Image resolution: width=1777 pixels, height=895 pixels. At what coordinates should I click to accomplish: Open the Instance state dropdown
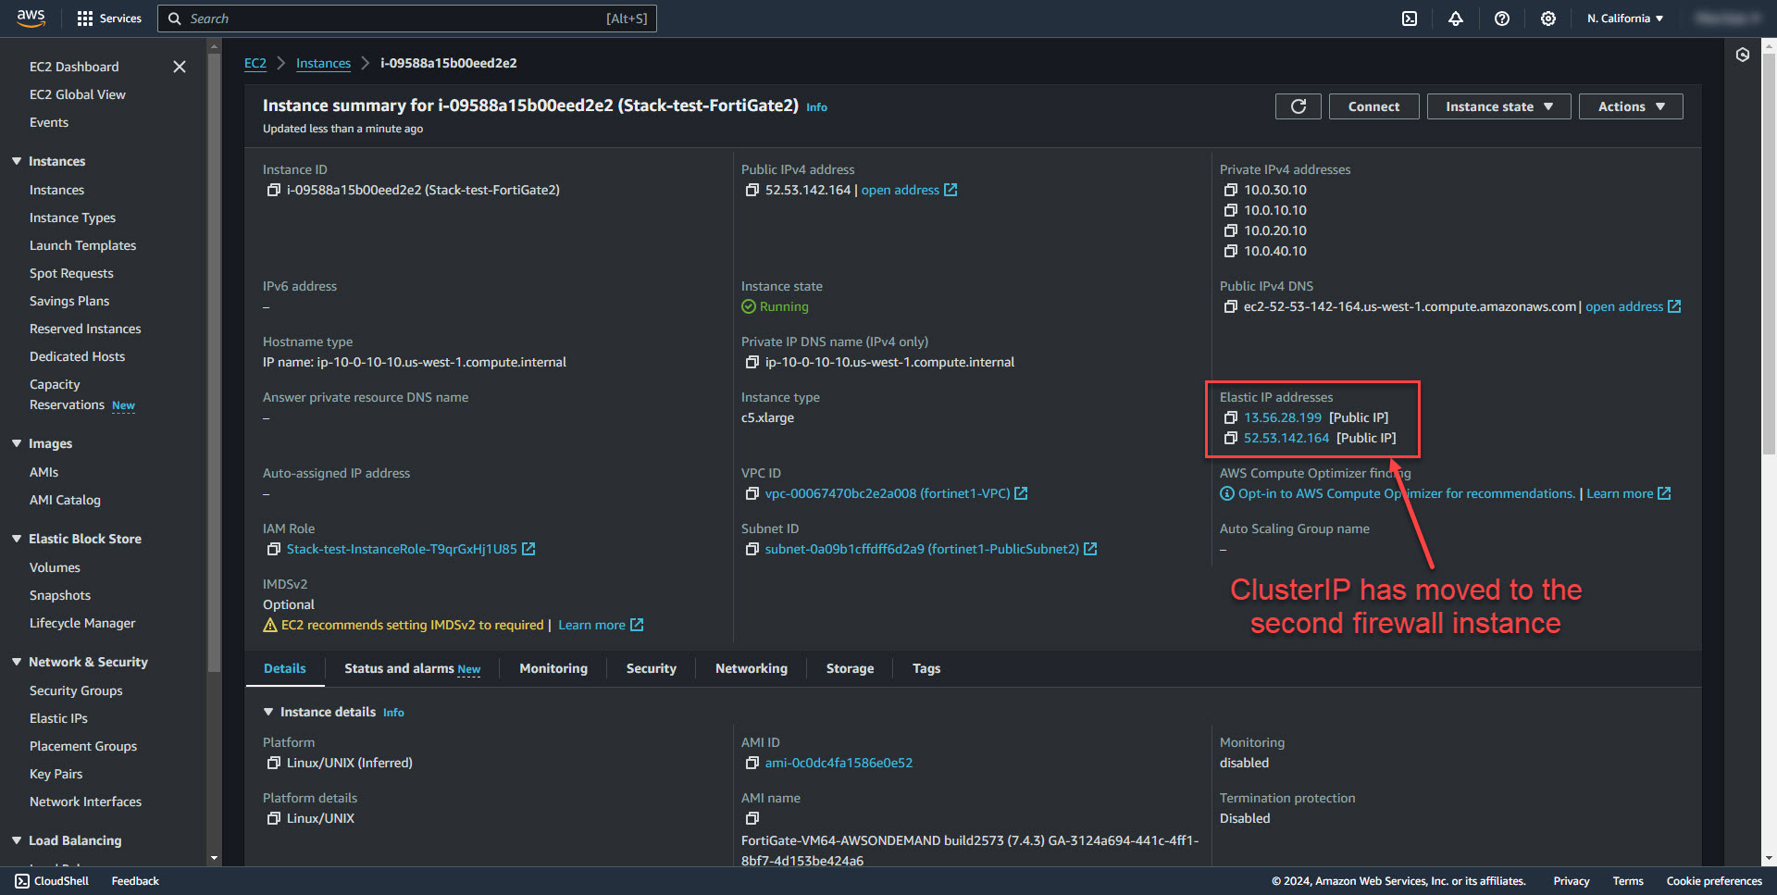1498,106
